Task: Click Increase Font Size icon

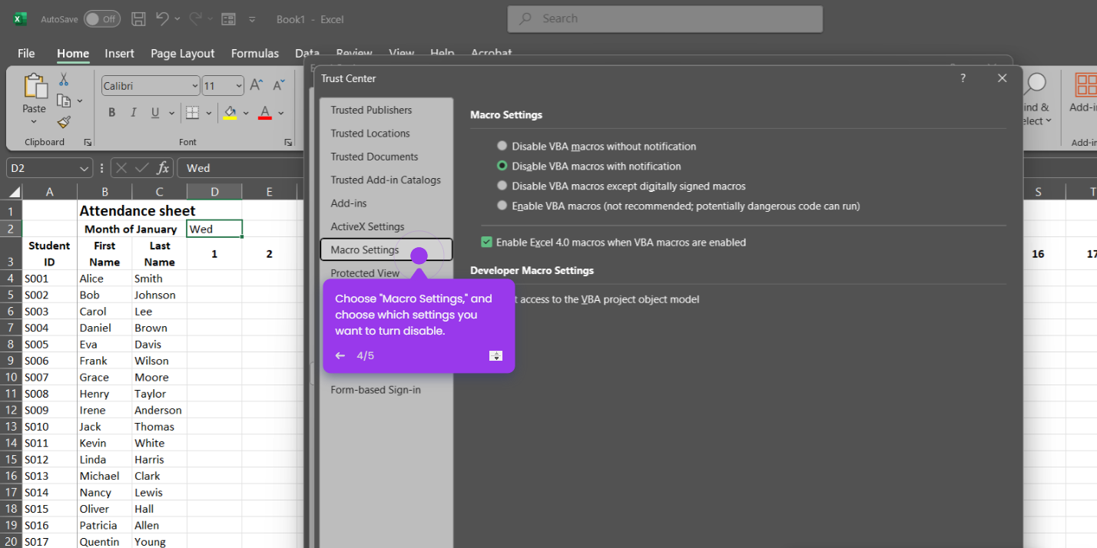Action: click(257, 85)
